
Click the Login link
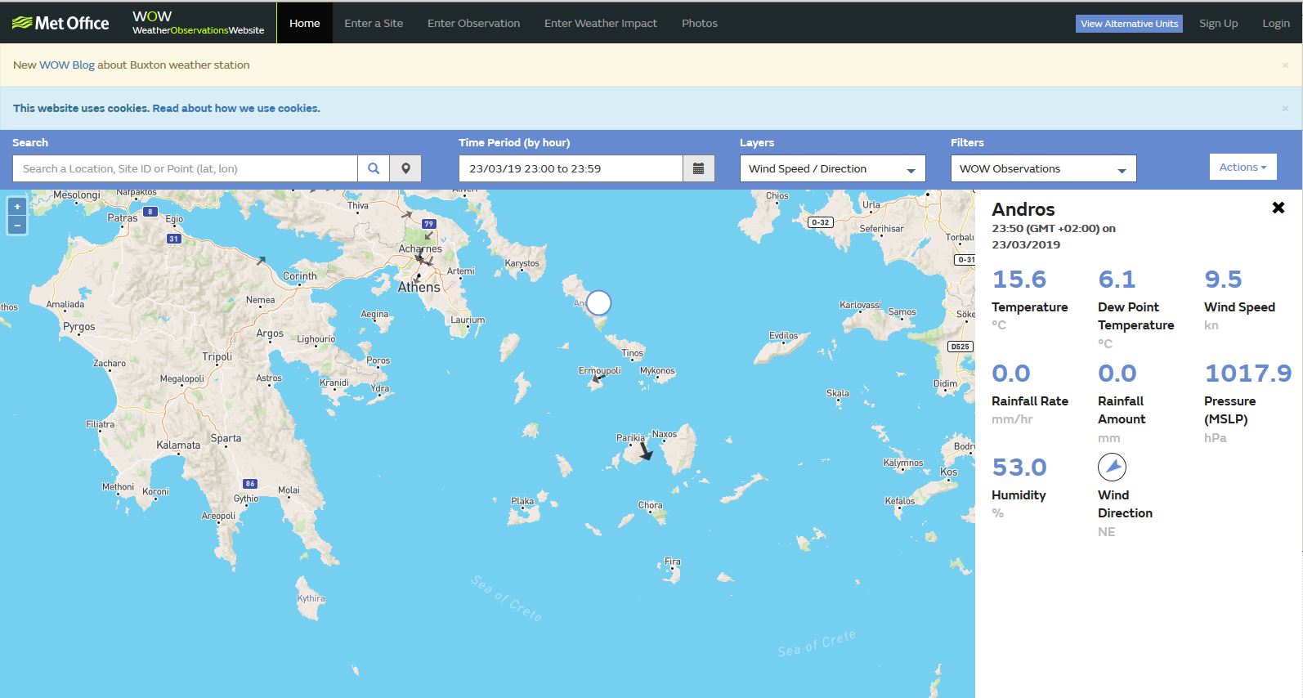coord(1275,23)
